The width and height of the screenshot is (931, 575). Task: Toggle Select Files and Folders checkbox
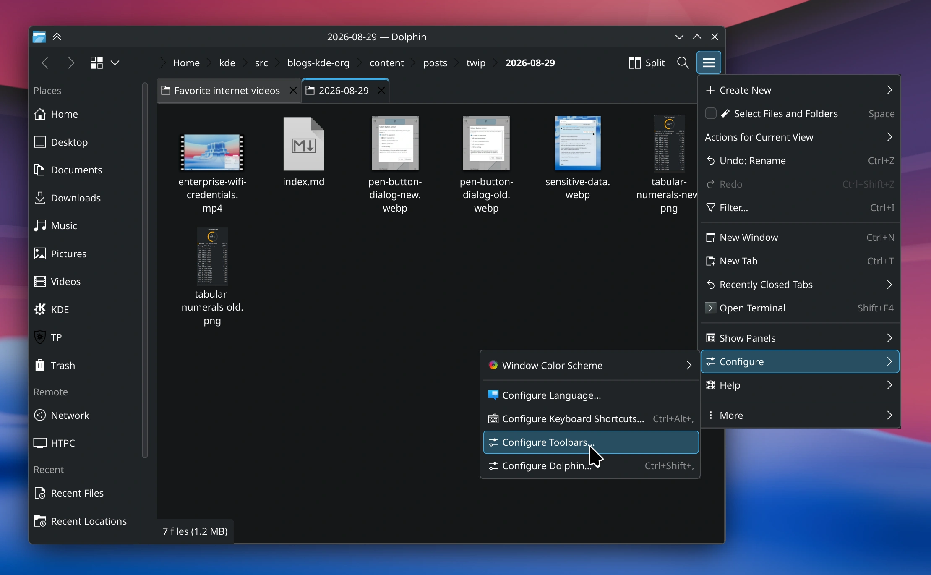(x=710, y=114)
